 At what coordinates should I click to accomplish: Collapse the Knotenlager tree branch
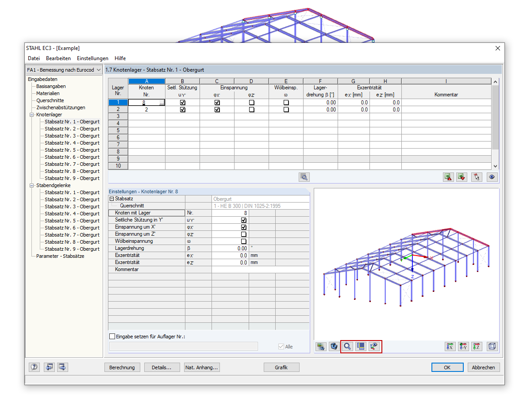[31, 114]
